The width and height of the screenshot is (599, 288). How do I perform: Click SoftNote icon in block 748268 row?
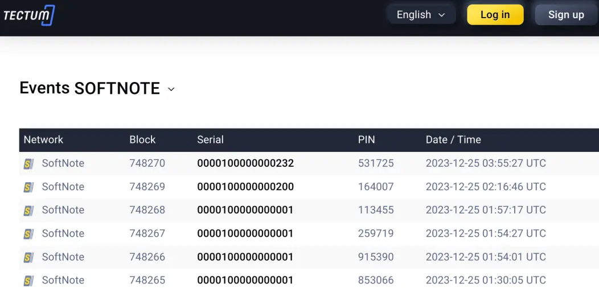(x=28, y=211)
